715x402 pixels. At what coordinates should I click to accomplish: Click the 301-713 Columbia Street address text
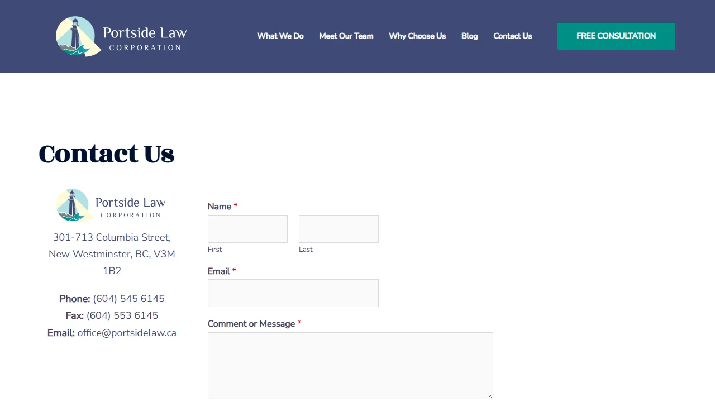[112, 254]
